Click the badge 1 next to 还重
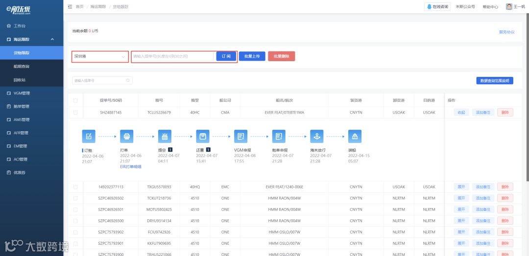The image size is (529, 256). 209,149
